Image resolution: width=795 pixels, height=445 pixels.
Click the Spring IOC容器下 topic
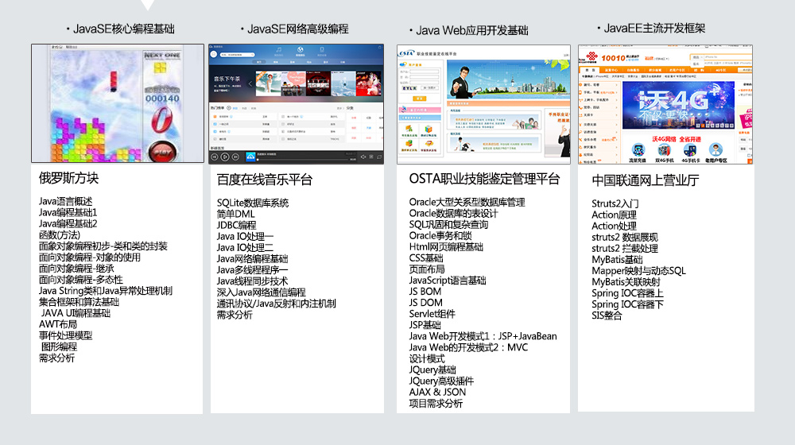click(x=628, y=304)
